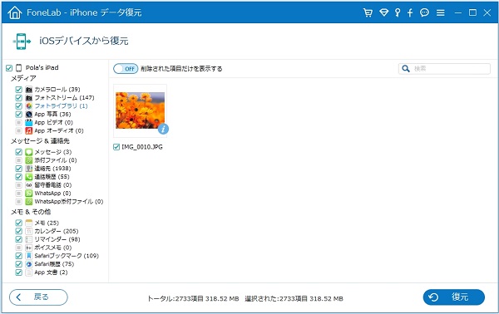Click the App 写真 icon

tap(28, 114)
